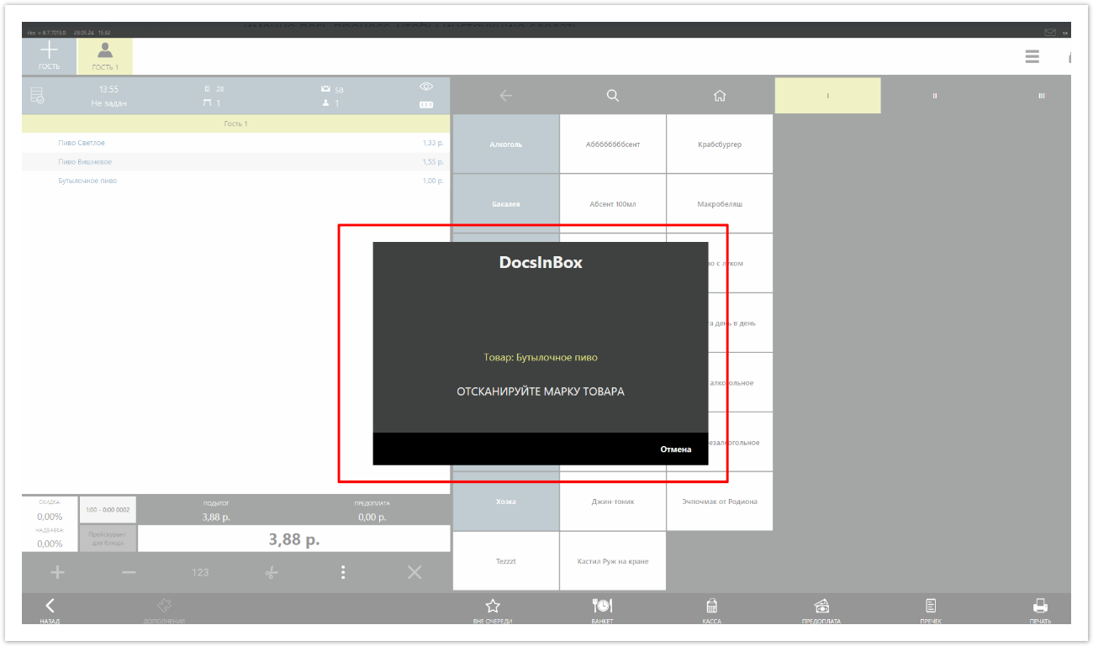Go back with the Назад button

50,608
